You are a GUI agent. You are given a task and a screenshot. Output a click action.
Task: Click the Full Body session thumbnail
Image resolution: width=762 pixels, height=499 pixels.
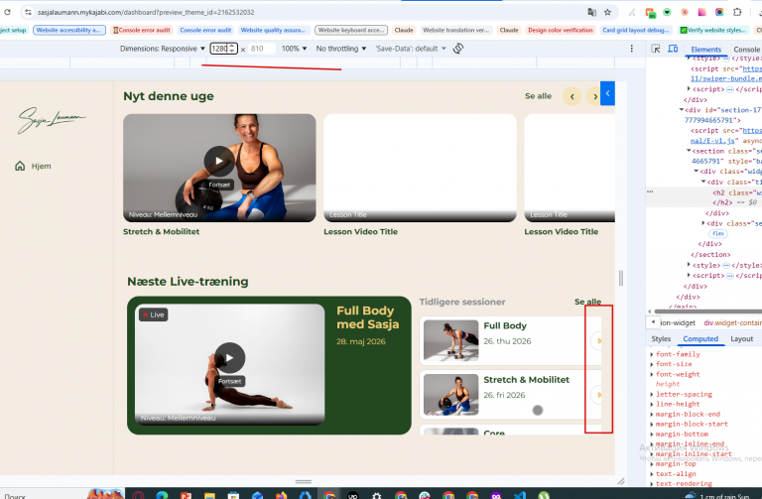point(450,340)
